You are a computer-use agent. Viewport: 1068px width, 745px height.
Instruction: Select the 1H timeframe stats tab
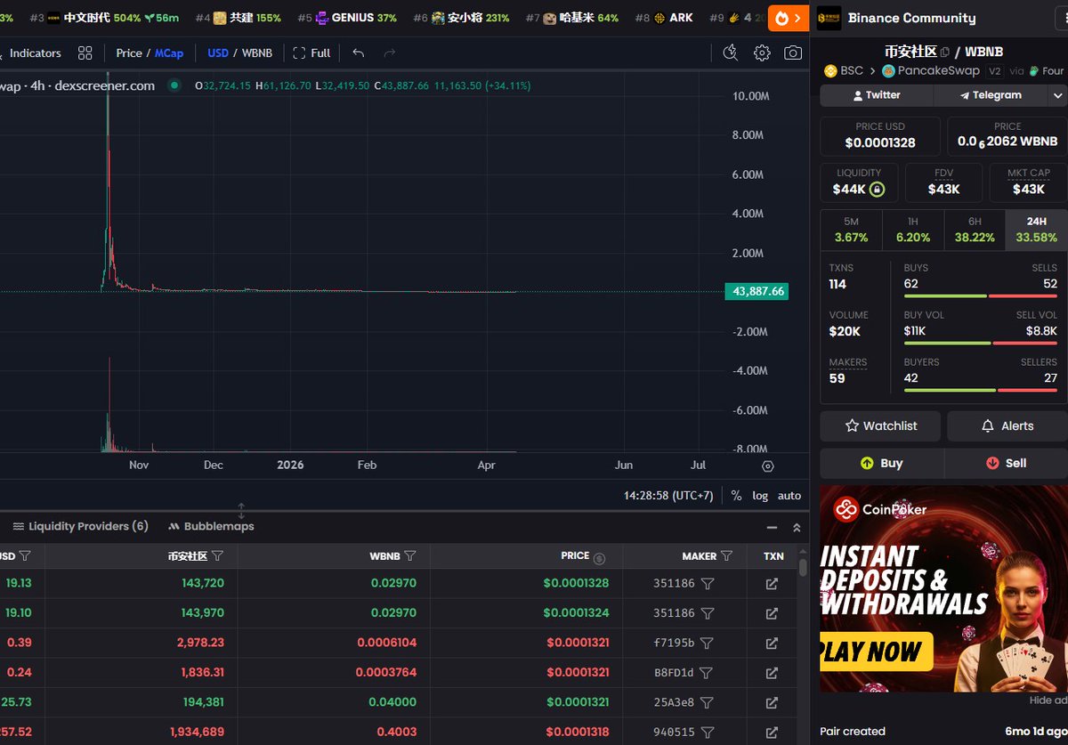(913, 230)
